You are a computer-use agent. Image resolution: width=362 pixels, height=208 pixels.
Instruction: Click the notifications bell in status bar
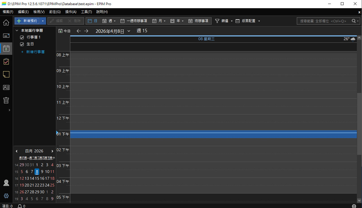pyautogui.click(x=20, y=206)
